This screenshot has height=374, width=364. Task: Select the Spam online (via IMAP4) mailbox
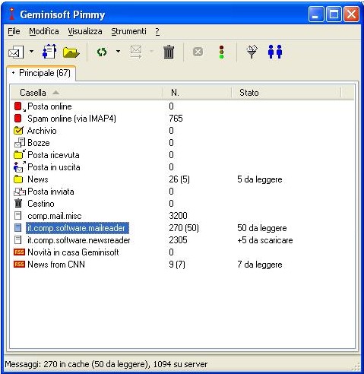(x=71, y=119)
